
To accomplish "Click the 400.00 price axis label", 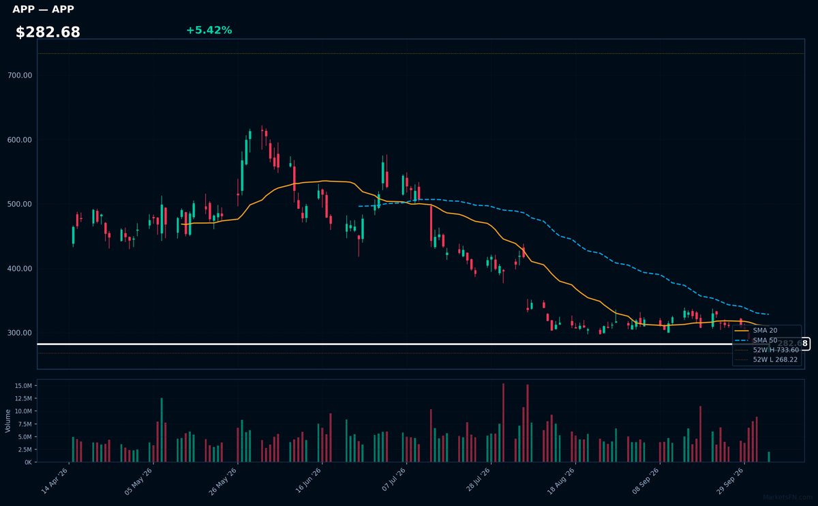I will [x=20, y=269].
